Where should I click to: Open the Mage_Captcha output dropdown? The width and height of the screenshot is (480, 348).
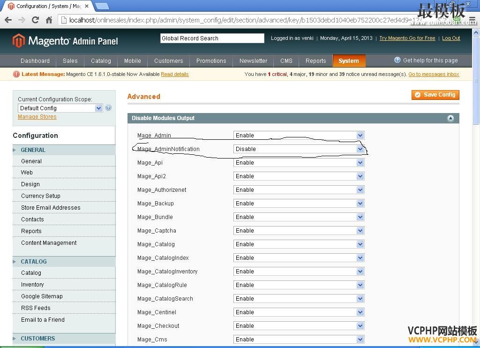click(x=299, y=231)
